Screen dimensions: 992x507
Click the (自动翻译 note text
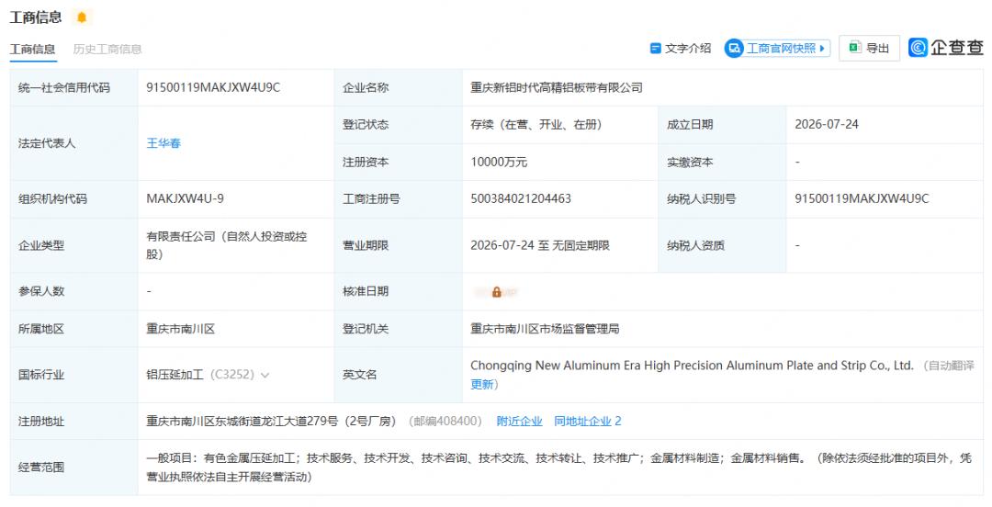click(x=948, y=366)
